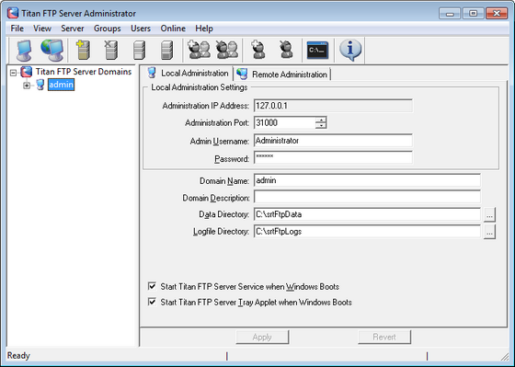This screenshot has width=515, height=367.
Task: Browse for the Data Directory folder
Action: point(489,215)
